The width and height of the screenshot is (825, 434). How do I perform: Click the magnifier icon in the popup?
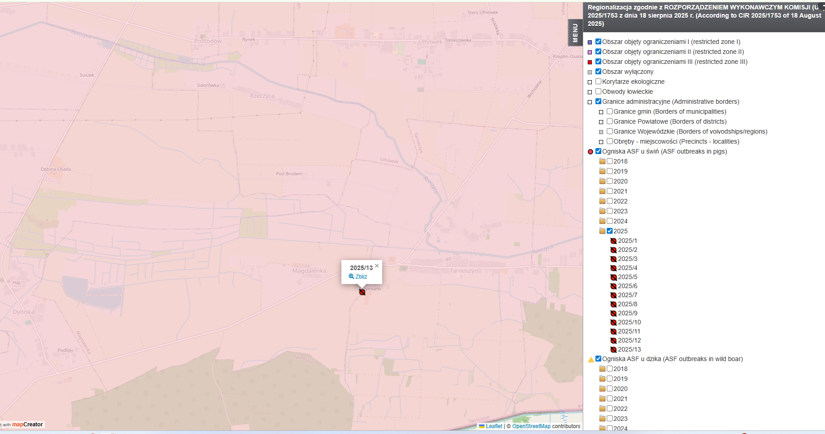[x=351, y=276]
